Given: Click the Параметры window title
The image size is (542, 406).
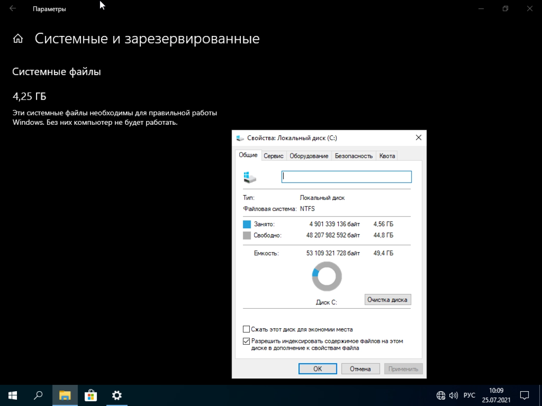Looking at the screenshot, I should [x=49, y=8].
